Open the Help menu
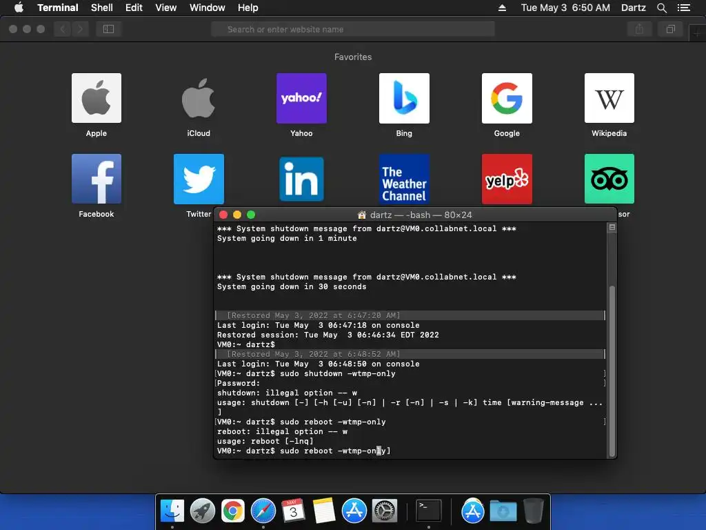 coord(248,8)
